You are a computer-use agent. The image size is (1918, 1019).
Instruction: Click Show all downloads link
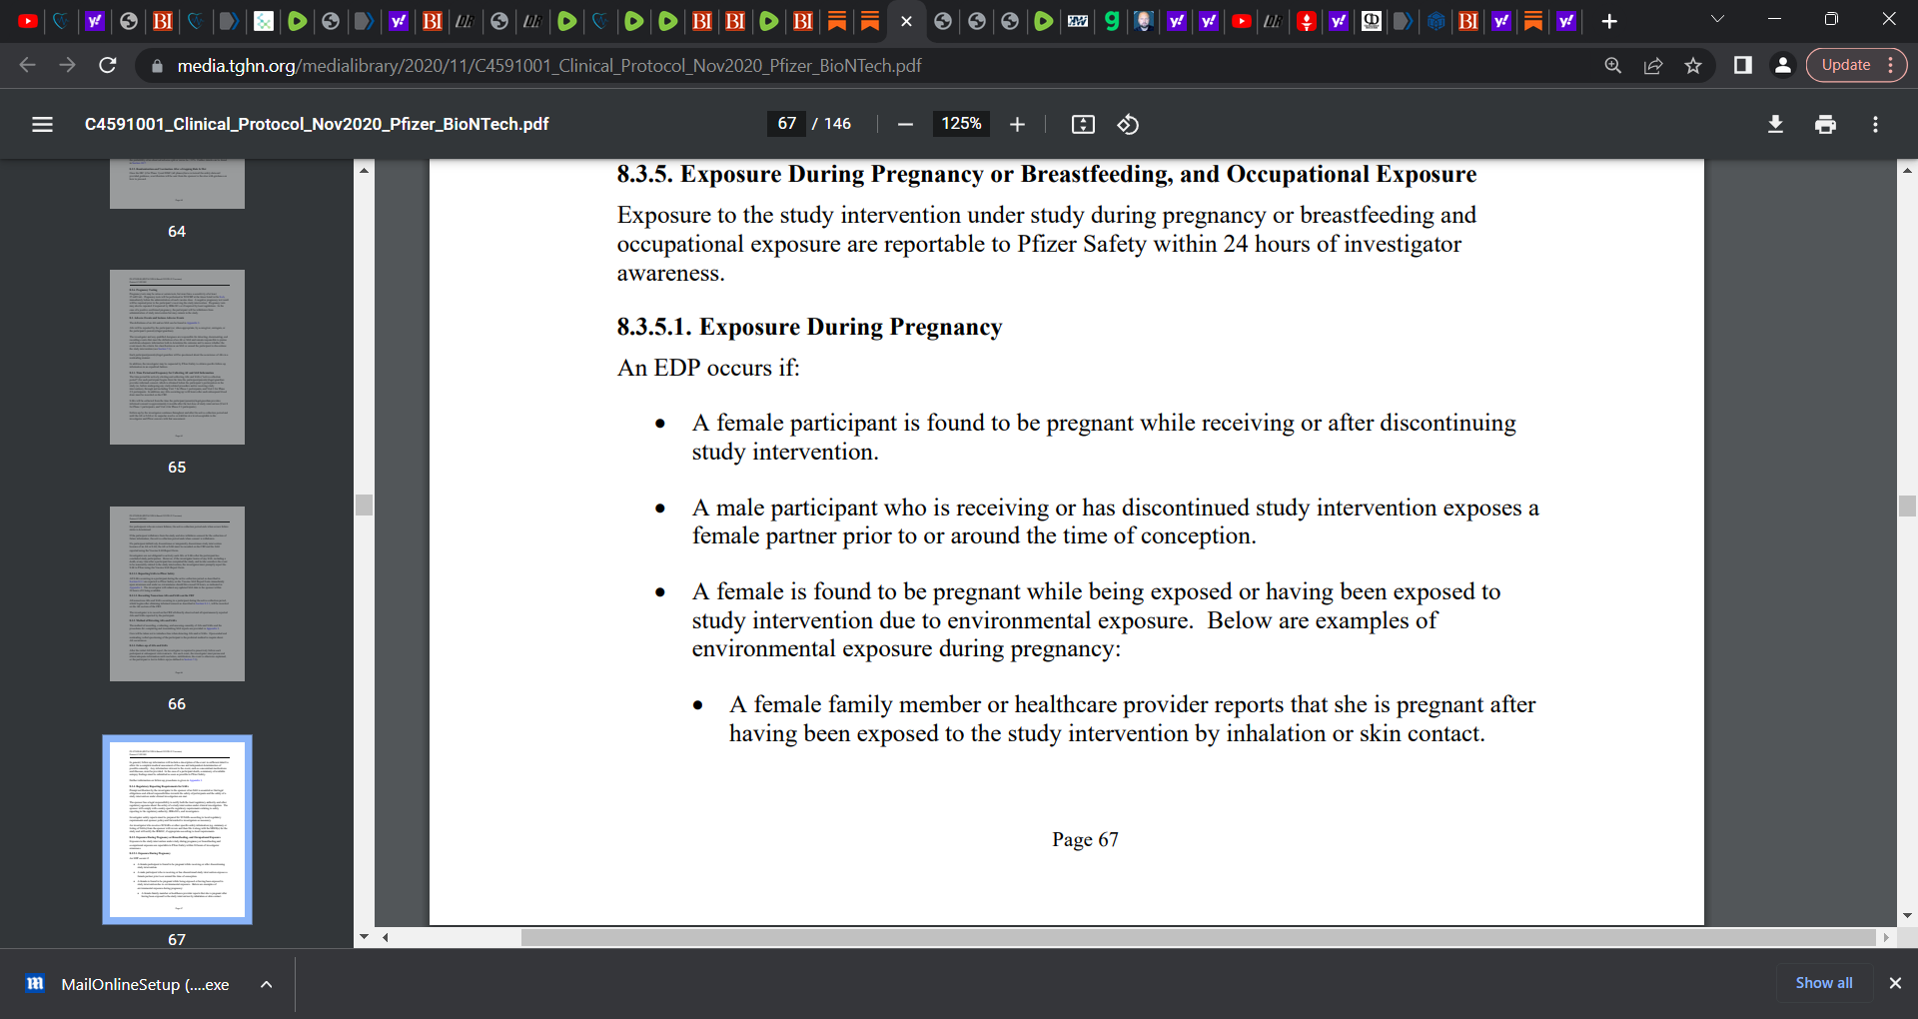pyautogui.click(x=1824, y=983)
